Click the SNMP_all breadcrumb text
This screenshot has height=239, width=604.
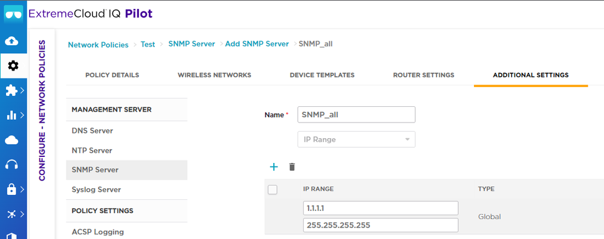pyautogui.click(x=316, y=44)
